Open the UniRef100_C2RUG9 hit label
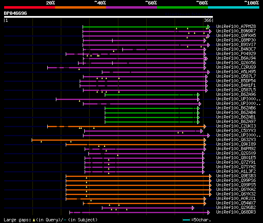Viewport: 263px width, 223px height. pyautogui.click(x=236, y=67)
